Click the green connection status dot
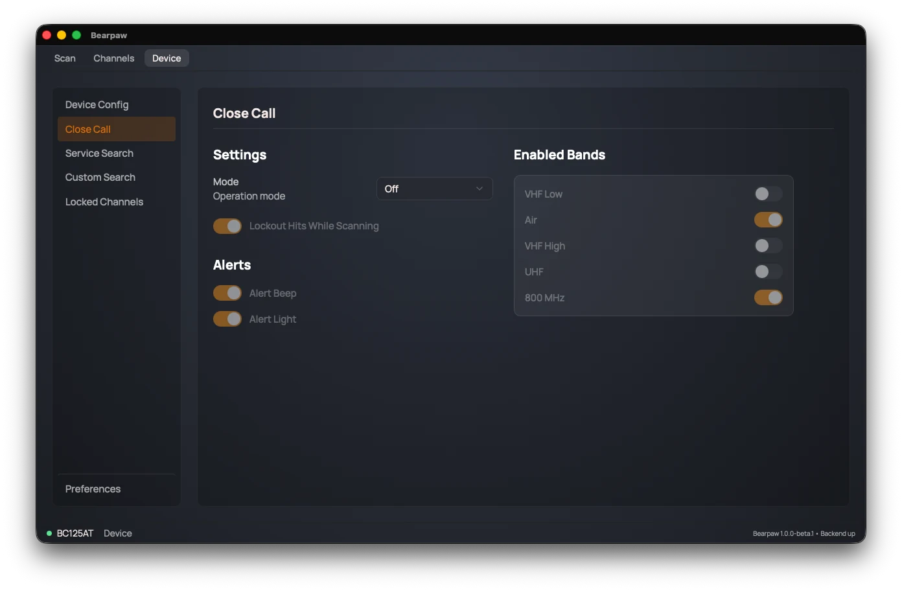The height and width of the screenshot is (591, 902). [49, 533]
